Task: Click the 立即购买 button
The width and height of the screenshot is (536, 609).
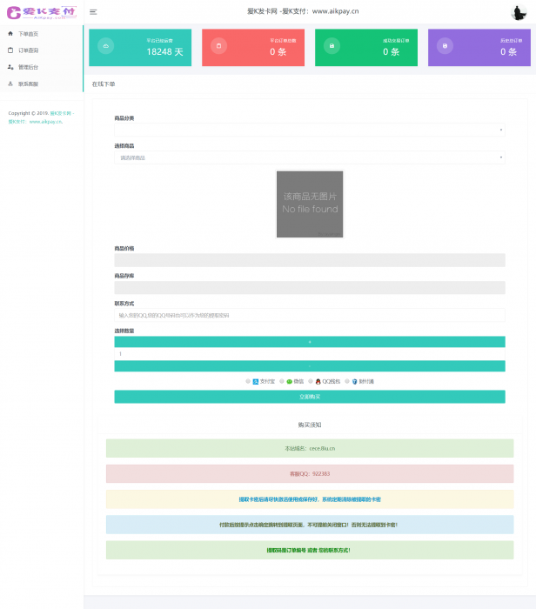Action: 309,397
